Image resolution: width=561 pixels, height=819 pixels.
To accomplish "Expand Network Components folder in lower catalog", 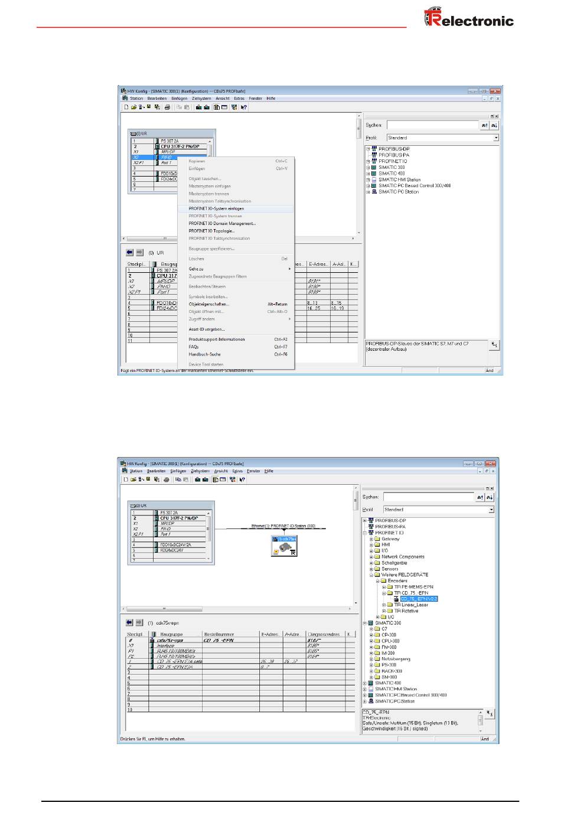I will (371, 557).
